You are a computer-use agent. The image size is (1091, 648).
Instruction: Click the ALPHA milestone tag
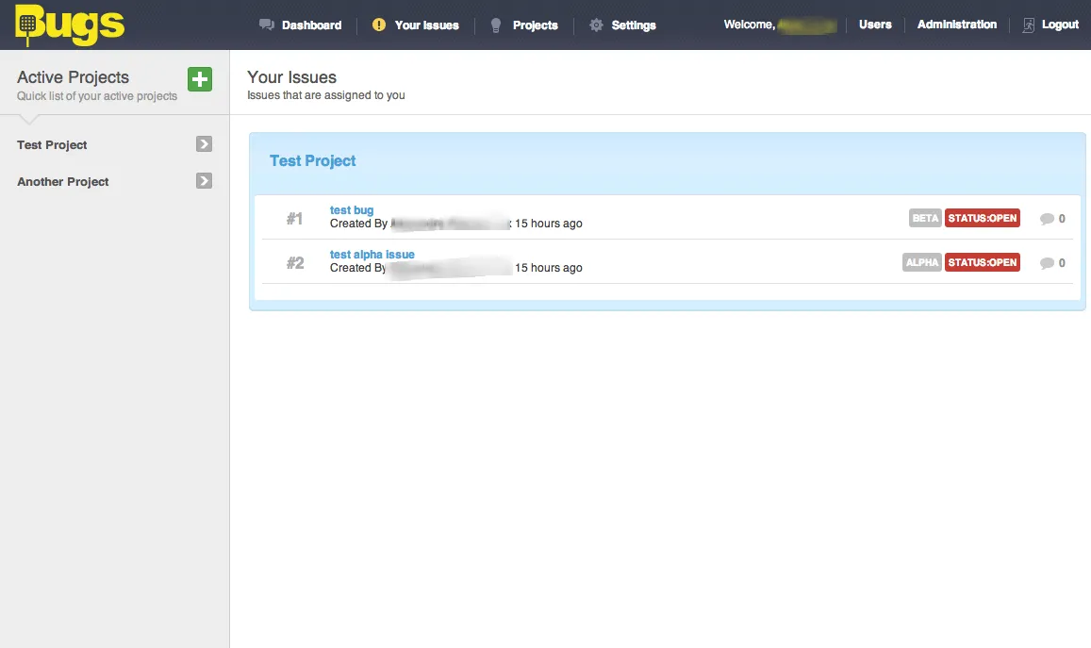(921, 262)
